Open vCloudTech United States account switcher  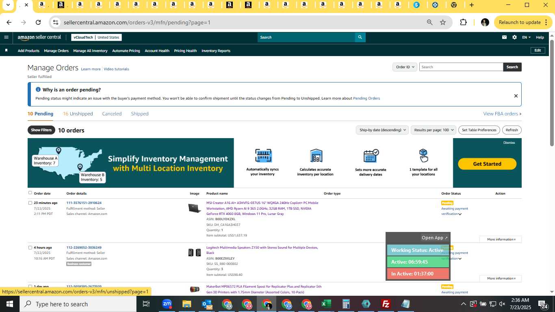tap(96, 37)
